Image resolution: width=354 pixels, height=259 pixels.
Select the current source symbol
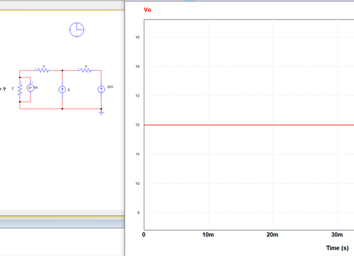click(x=62, y=89)
